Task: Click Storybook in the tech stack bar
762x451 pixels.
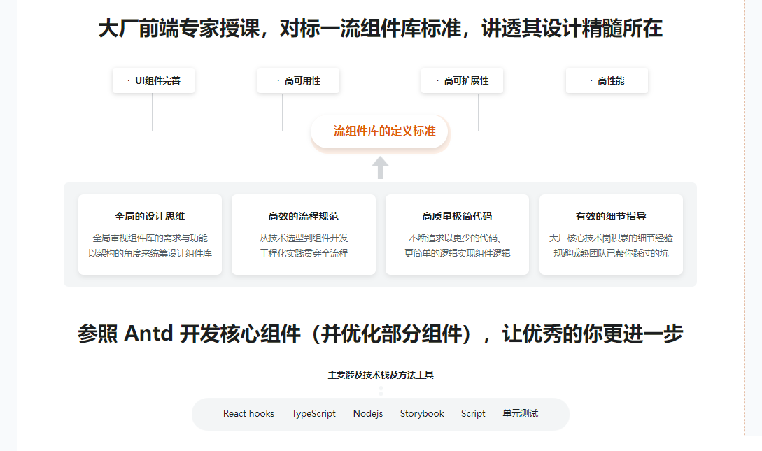Action: click(x=422, y=414)
